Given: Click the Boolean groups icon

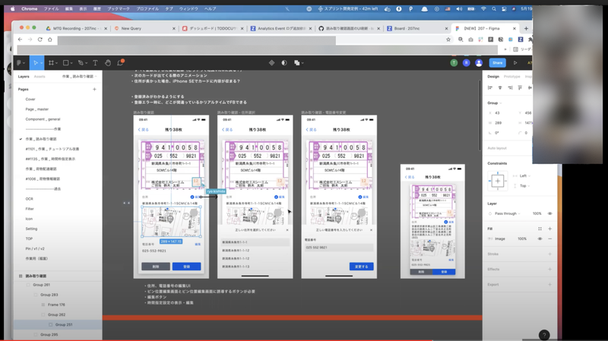Looking at the screenshot, I should click(296, 63).
